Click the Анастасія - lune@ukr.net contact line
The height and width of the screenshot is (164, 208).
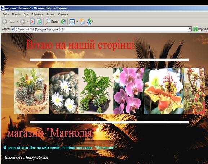26,158
